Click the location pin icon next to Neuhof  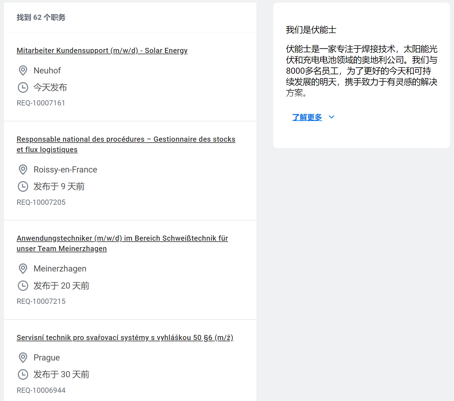[23, 70]
